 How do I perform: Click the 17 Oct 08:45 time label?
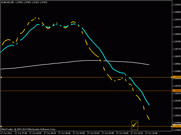(x=64, y=133)
